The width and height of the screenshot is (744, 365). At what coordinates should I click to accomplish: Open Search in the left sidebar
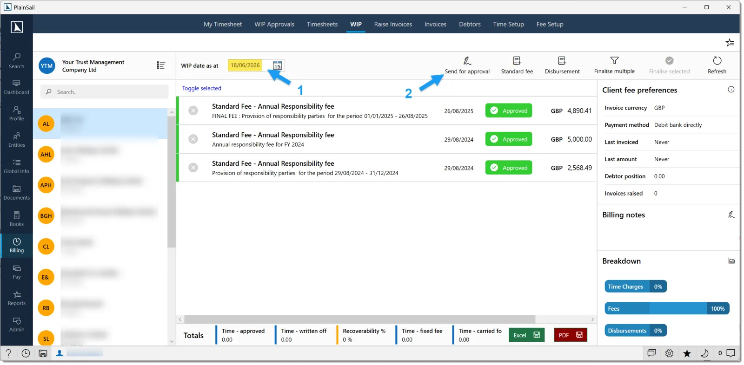tap(17, 61)
